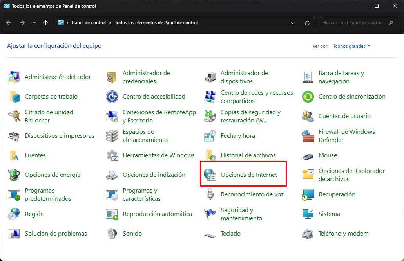This screenshot has width=404, height=261.
Task: Click the search magnifier icon
Action: 391,23
